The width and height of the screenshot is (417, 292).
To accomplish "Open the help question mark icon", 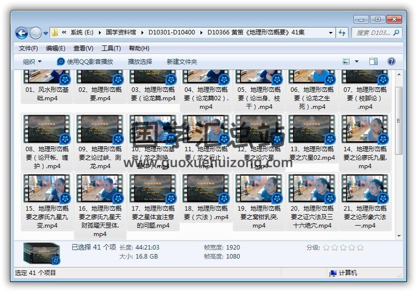I will point(391,61).
